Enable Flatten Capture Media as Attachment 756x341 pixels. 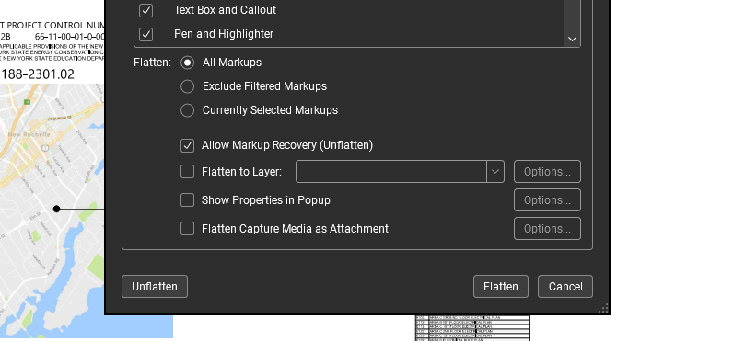coord(187,229)
